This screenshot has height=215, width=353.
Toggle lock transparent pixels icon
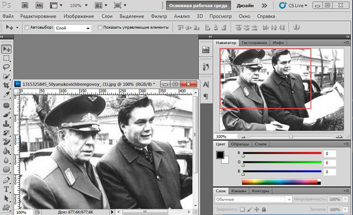click(242, 210)
